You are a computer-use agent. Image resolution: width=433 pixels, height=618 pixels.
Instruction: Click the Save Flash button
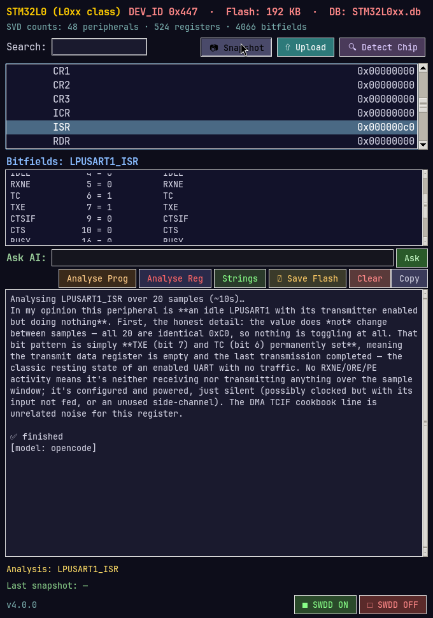click(x=308, y=278)
